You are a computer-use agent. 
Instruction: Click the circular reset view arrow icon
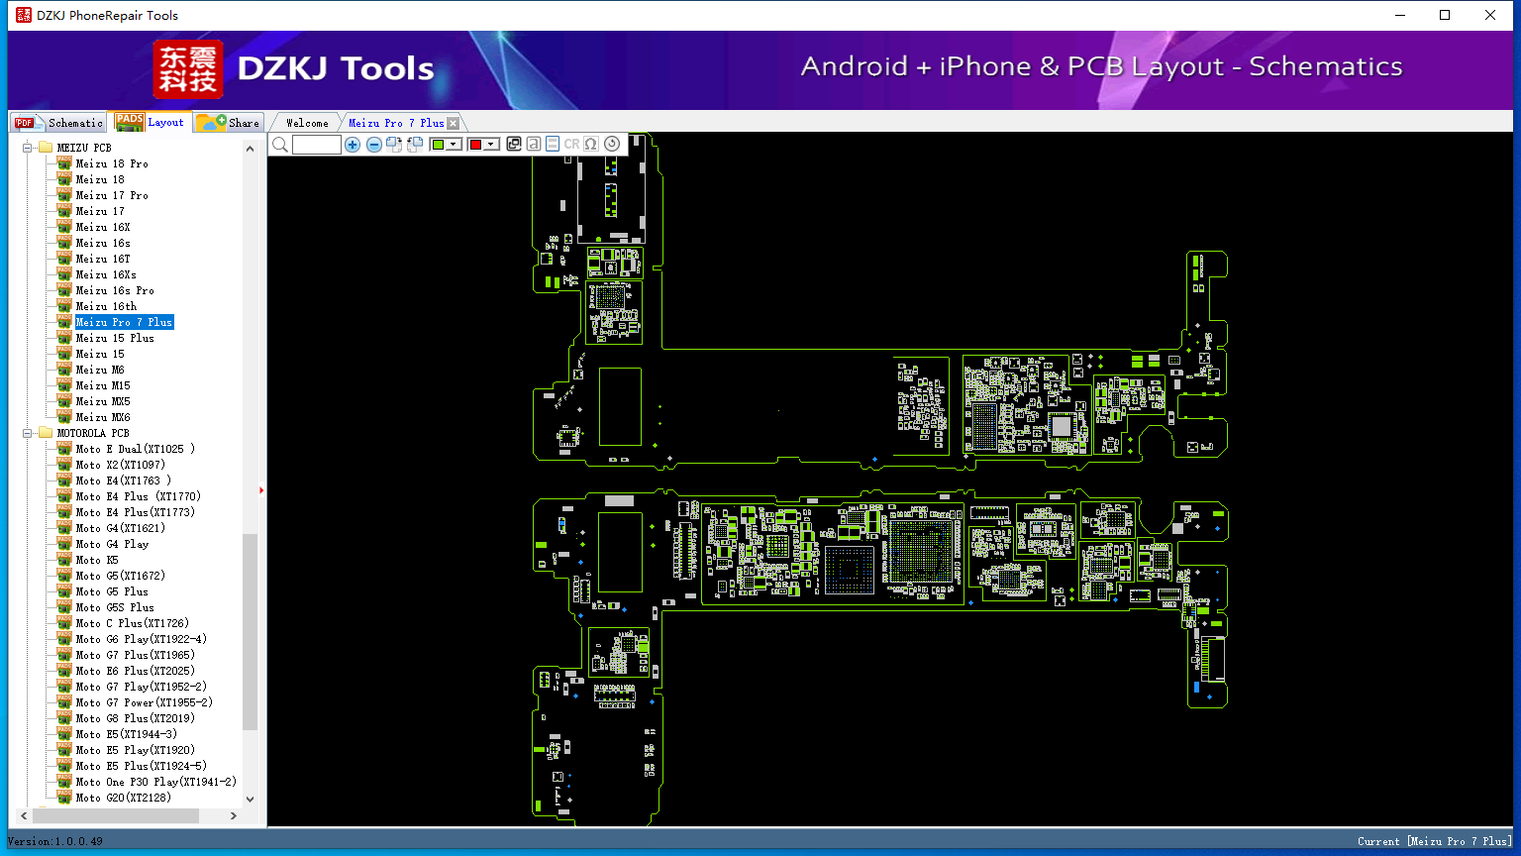click(x=612, y=145)
